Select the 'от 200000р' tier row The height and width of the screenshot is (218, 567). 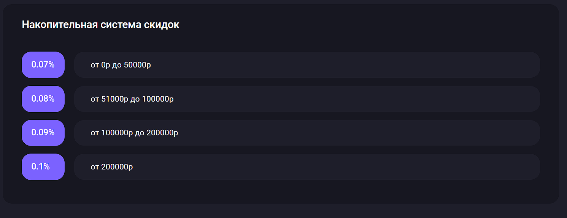(307, 167)
